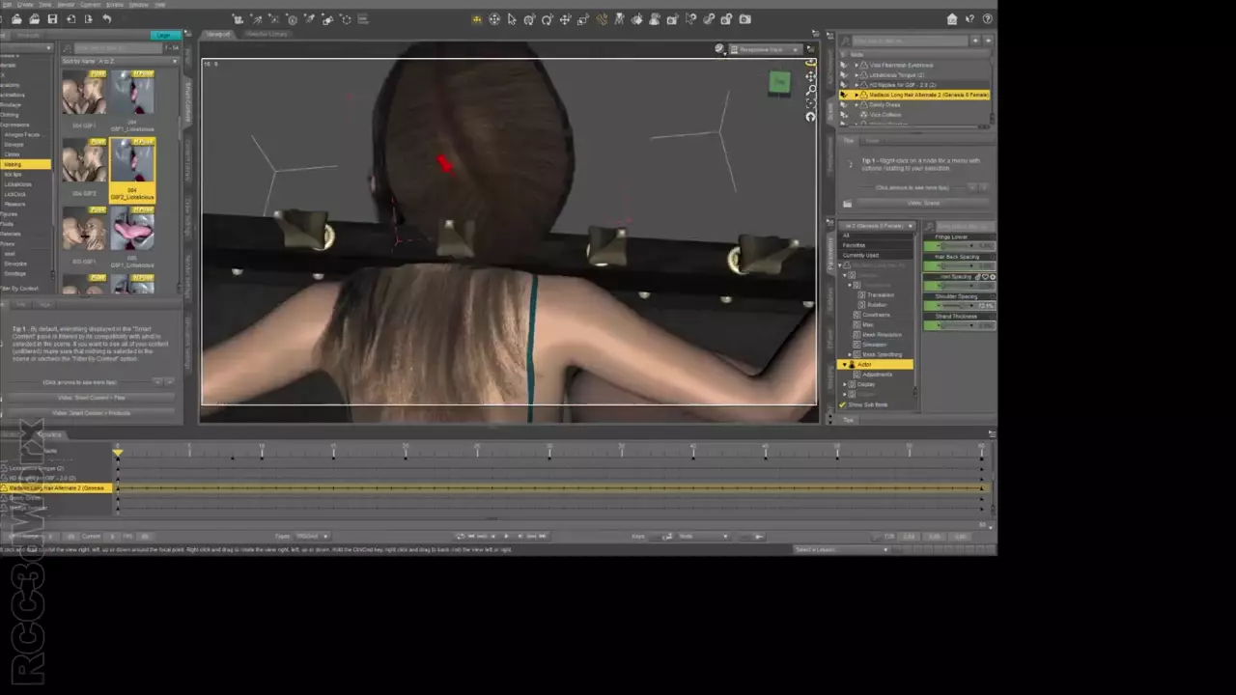Viewport: 1236px width, 695px height.
Task: Click the Undo arrow in the toolbar
Action: tap(106, 19)
